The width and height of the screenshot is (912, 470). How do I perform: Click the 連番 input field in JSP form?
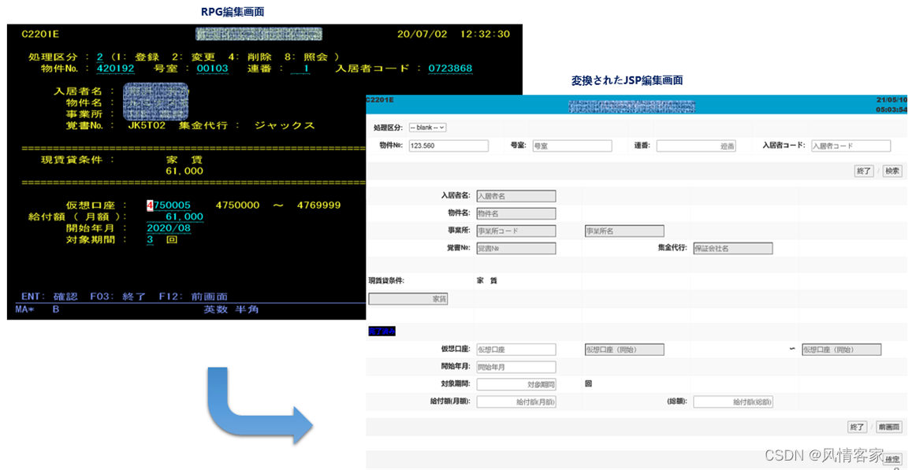pyautogui.click(x=696, y=146)
